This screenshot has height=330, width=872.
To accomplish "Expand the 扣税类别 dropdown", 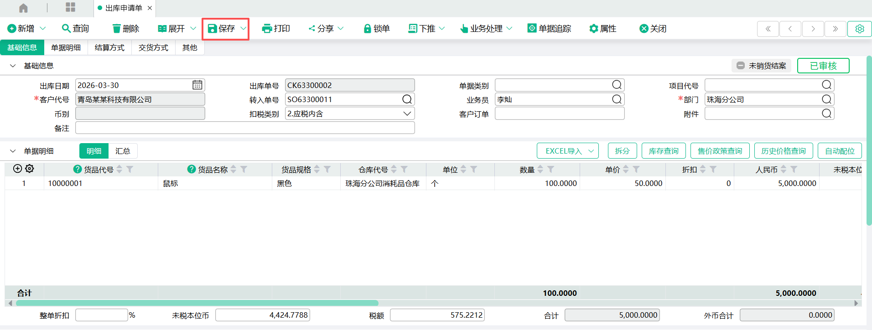I will point(407,113).
